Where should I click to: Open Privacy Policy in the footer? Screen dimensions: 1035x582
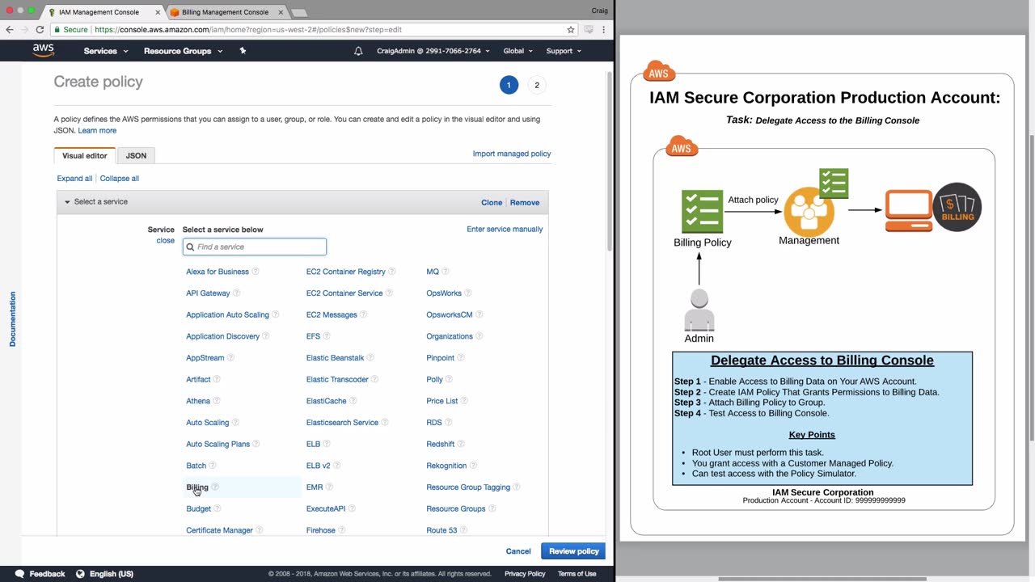525,574
